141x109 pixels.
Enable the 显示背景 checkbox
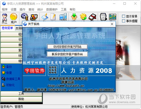124,16
